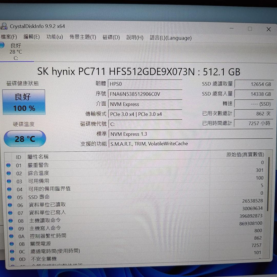Click the status dot for 0A 控制器繁忙時間
277x277 pixels.
coord(11,236)
